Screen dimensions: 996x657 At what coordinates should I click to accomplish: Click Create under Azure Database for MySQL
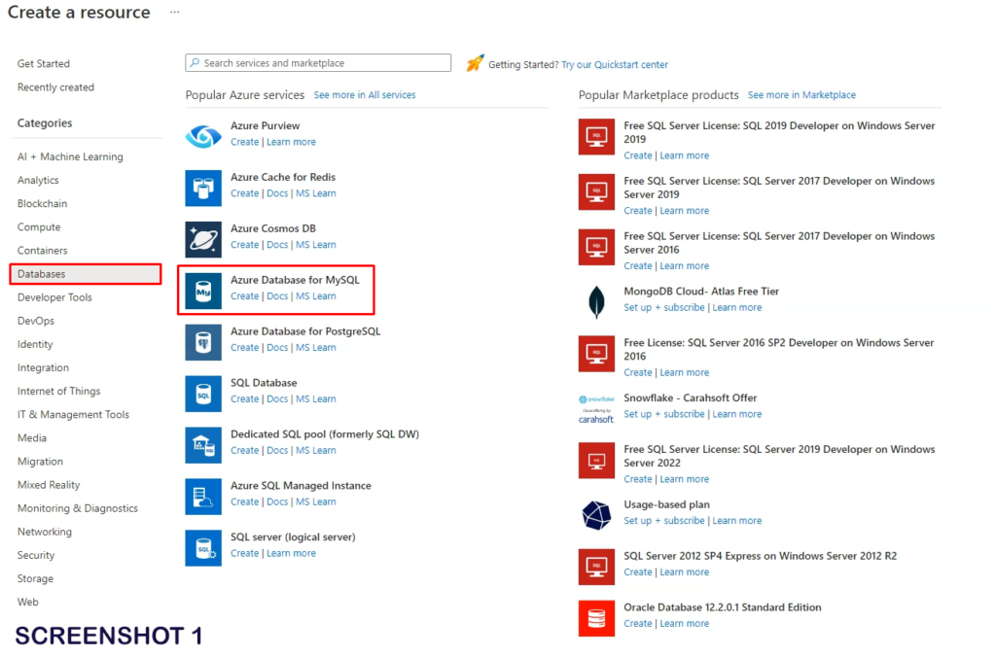(x=244, y=296)
